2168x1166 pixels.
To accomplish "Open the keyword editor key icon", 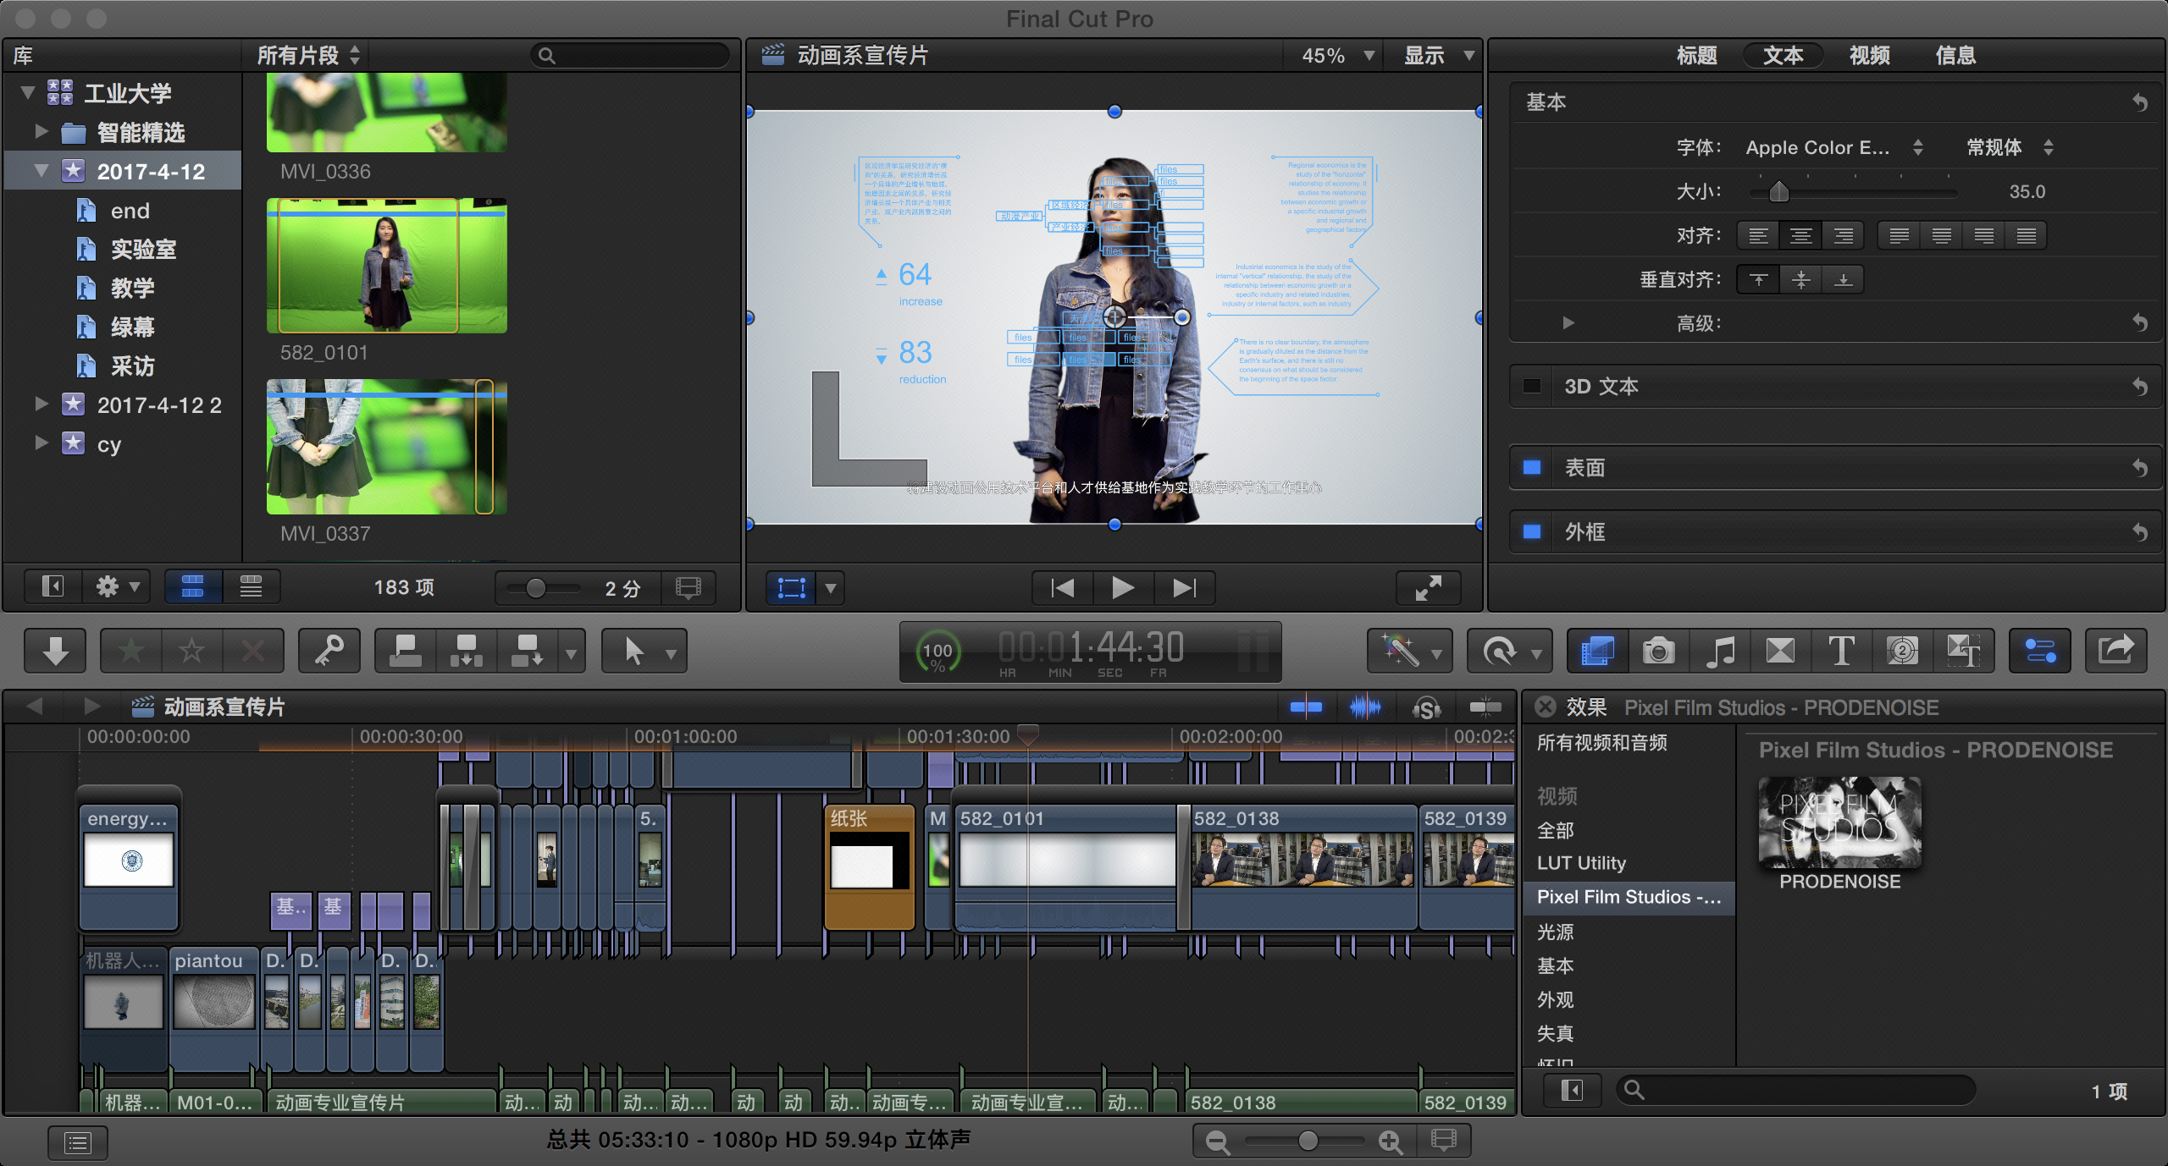I will [x=329, y=651].
